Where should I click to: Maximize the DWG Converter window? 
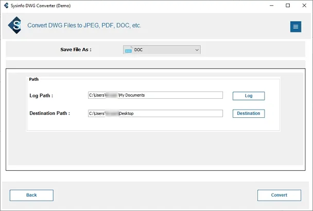pyautogui.click(x=288, y=6)
